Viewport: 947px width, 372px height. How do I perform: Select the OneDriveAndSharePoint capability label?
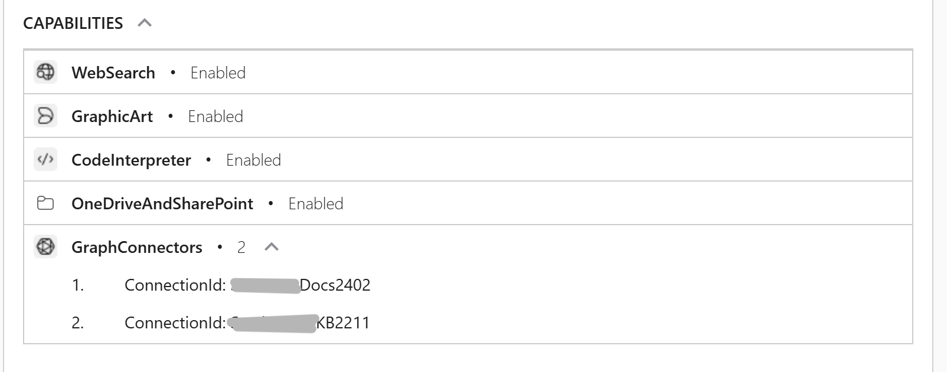pos(162,203)
